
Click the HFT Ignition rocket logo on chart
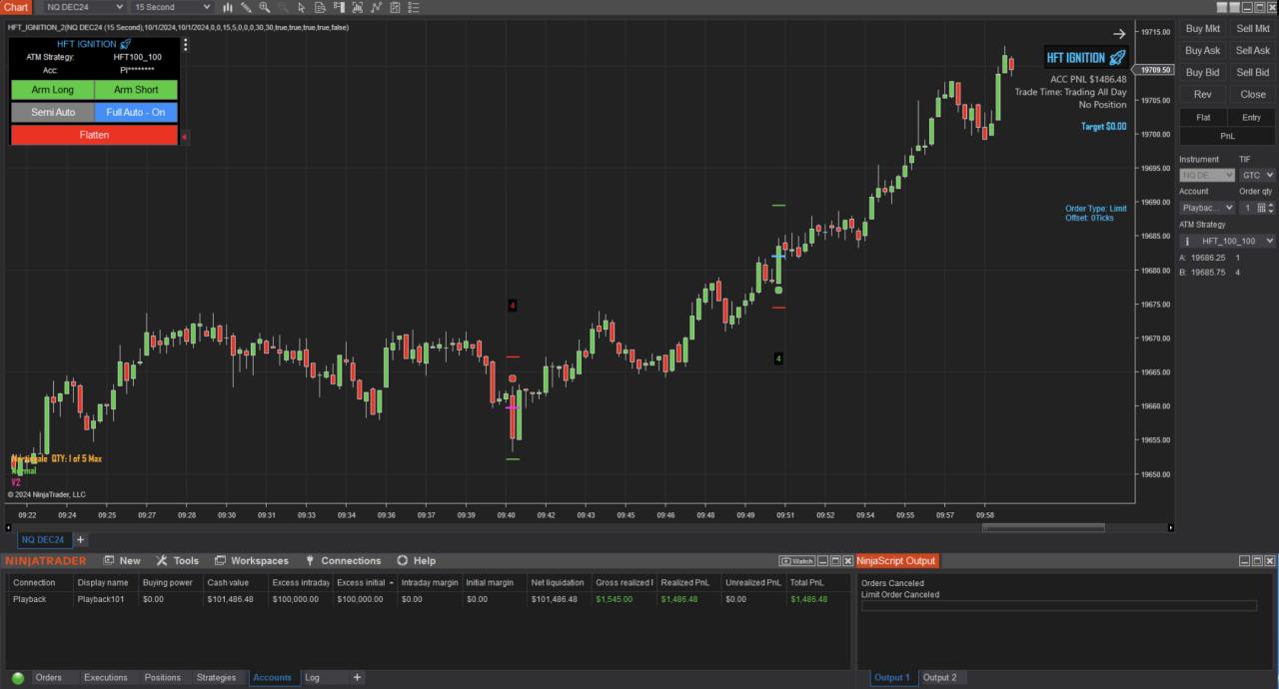pos(1086,58)
